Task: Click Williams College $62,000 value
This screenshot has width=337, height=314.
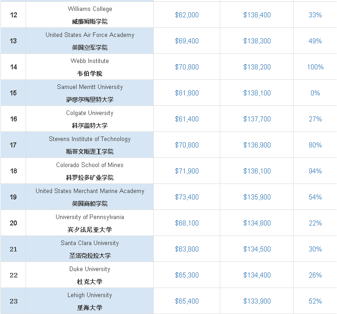Action: pyautogui.click(x=187, y=15)
